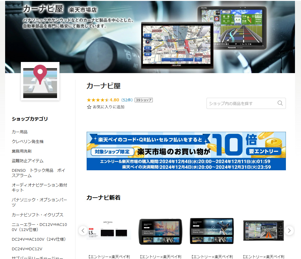Go to 盗難防止アイテム category
Image resolution: width=301 pixels, height=259 pixels.
tap(27, 161)
